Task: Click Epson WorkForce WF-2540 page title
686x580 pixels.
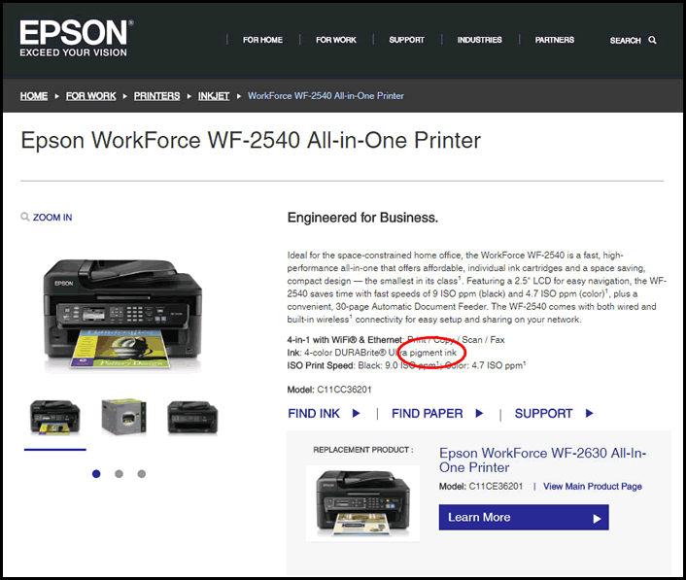Action: [251, 141]
